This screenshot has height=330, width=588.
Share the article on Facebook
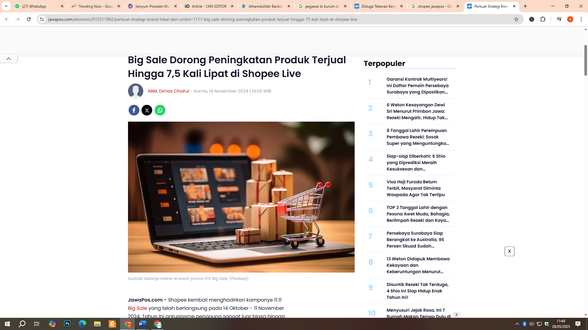coord(134,110)
